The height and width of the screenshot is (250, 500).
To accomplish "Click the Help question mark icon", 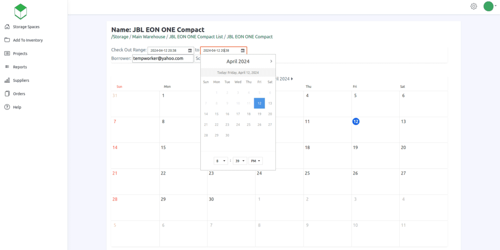I will point(7,107).
